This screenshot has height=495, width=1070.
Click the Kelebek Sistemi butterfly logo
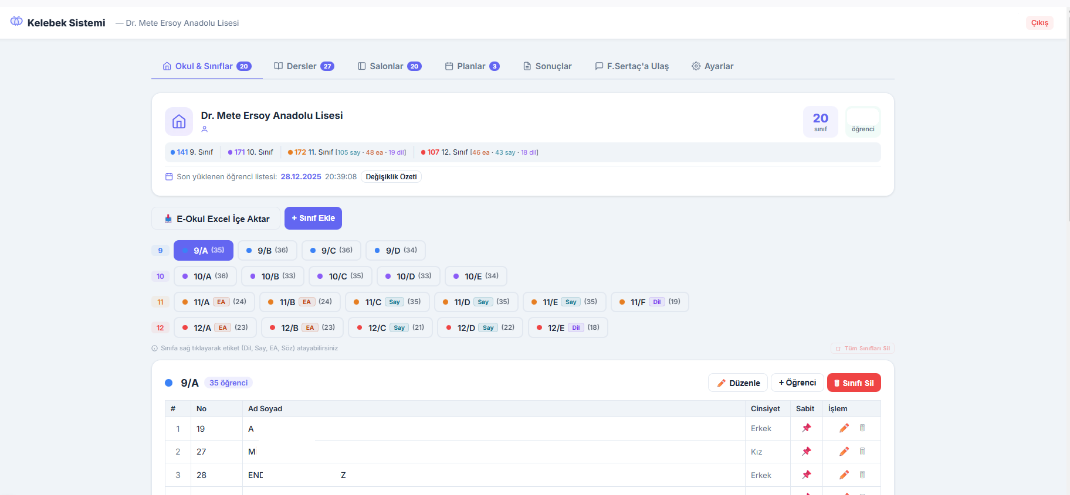16,22
